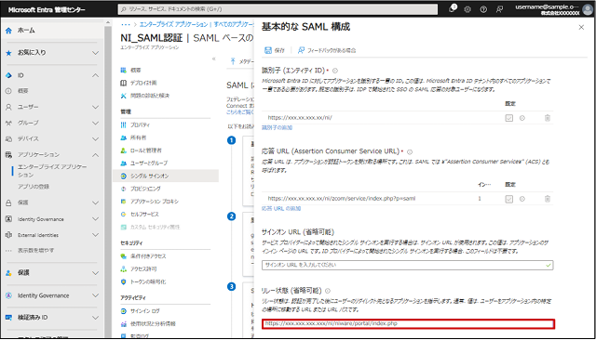The width and height of the screenshot is (596, 340).
Task: Expand the ユーザー menu chevron
Action: (x=95, y=107)
